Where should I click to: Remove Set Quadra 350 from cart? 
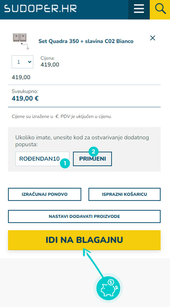pos(153,38)
